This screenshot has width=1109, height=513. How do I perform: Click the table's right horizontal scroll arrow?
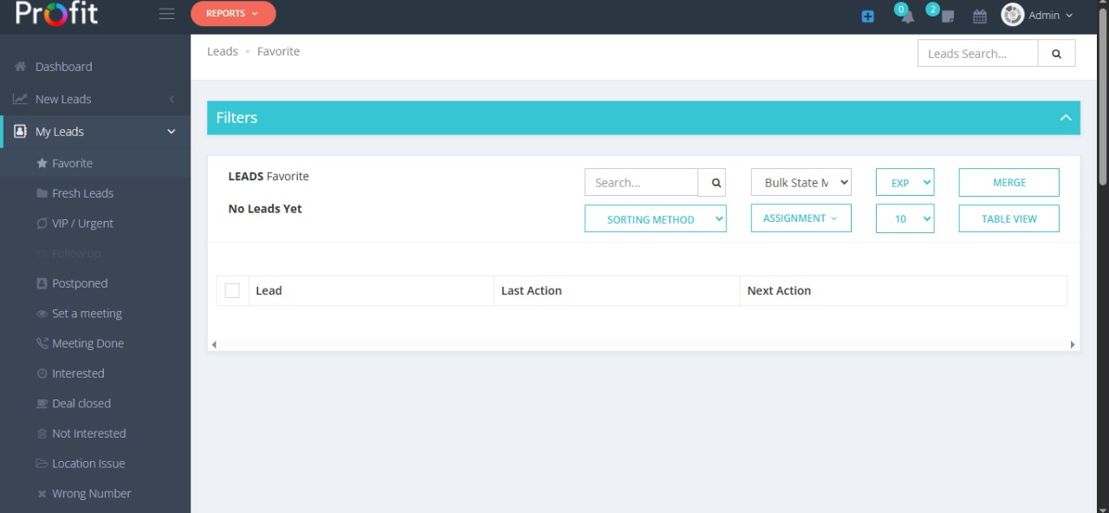(1072, 345)
